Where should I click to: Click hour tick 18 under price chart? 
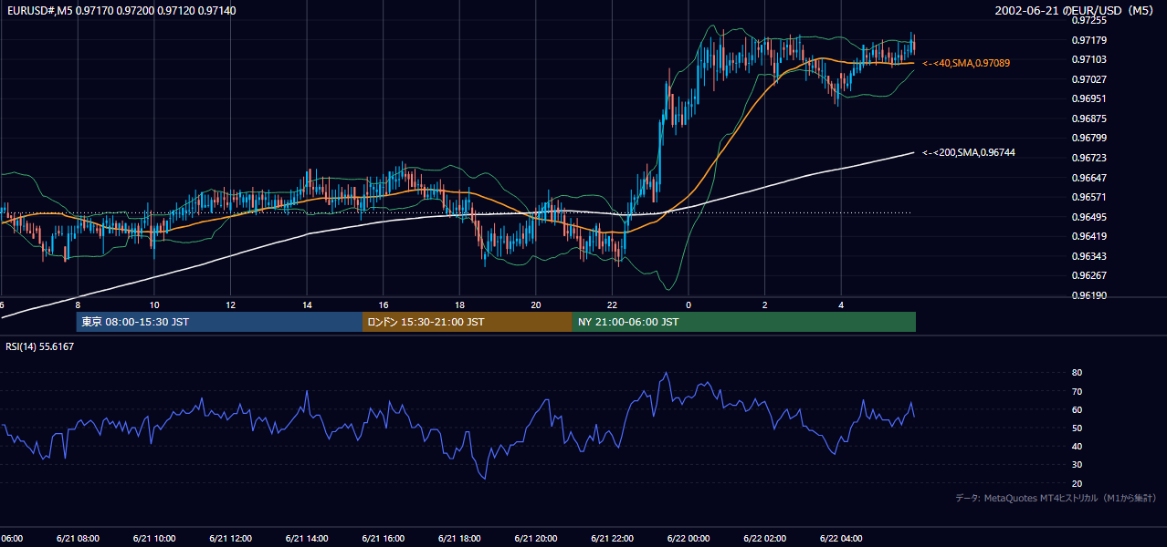click(459, 304)
